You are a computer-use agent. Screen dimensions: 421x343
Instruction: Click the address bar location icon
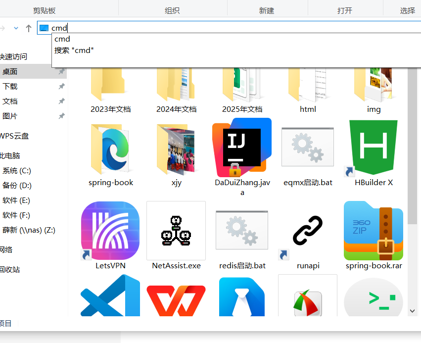(44, 28)
